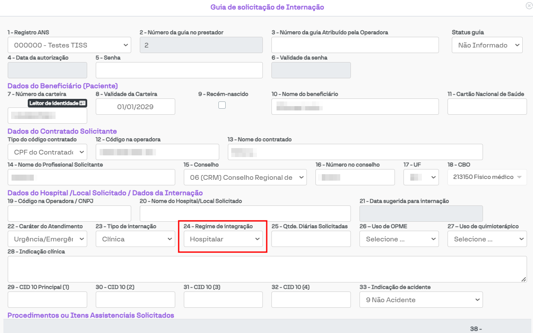Open the Indicação de acidente dropdown

tap(421, 300)
